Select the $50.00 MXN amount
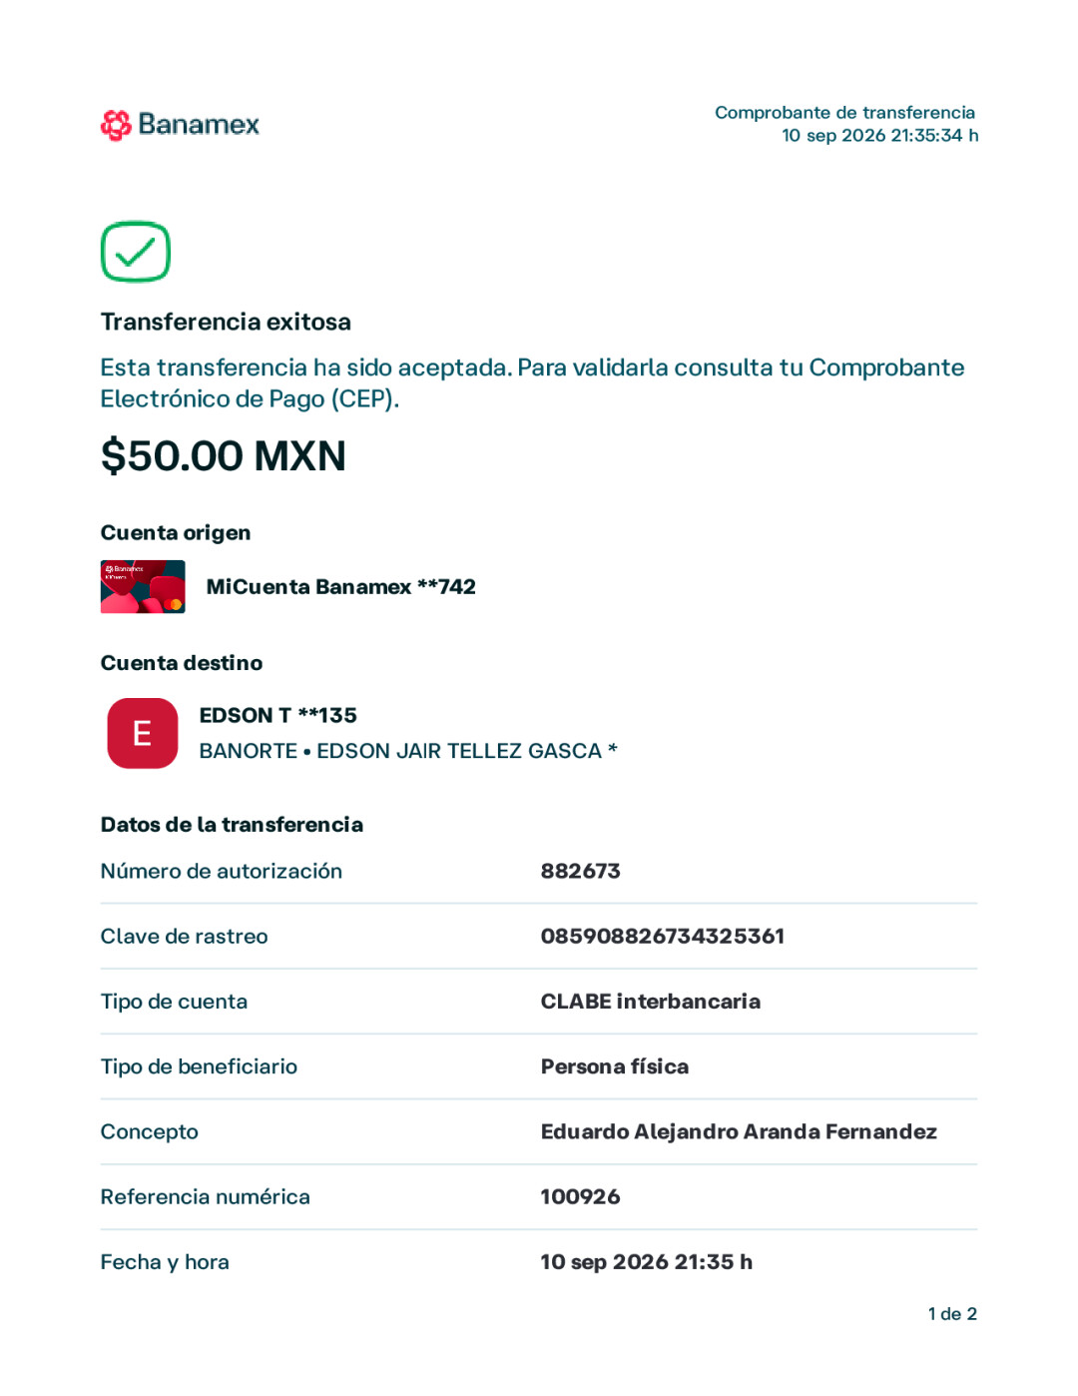The width and height of the screenshot is (1078, 1396). [x=224, y=456]
